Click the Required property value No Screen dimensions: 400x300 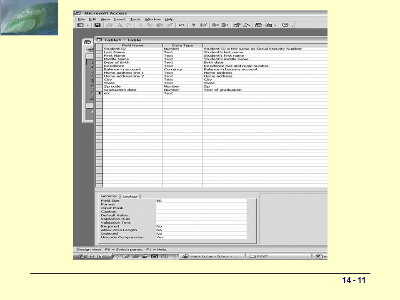(x=201, y=226)
